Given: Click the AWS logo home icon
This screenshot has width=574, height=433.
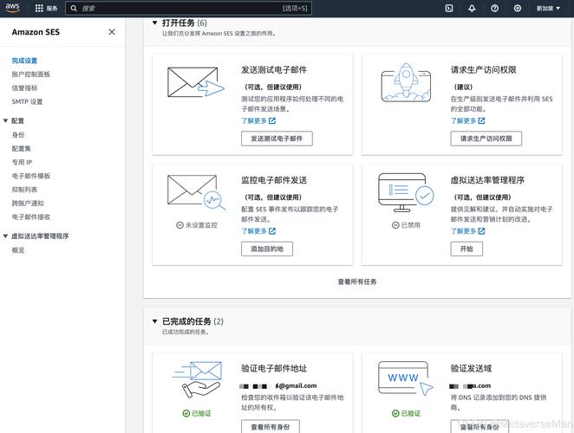Looking at the screenshot, I should point(12,8).
